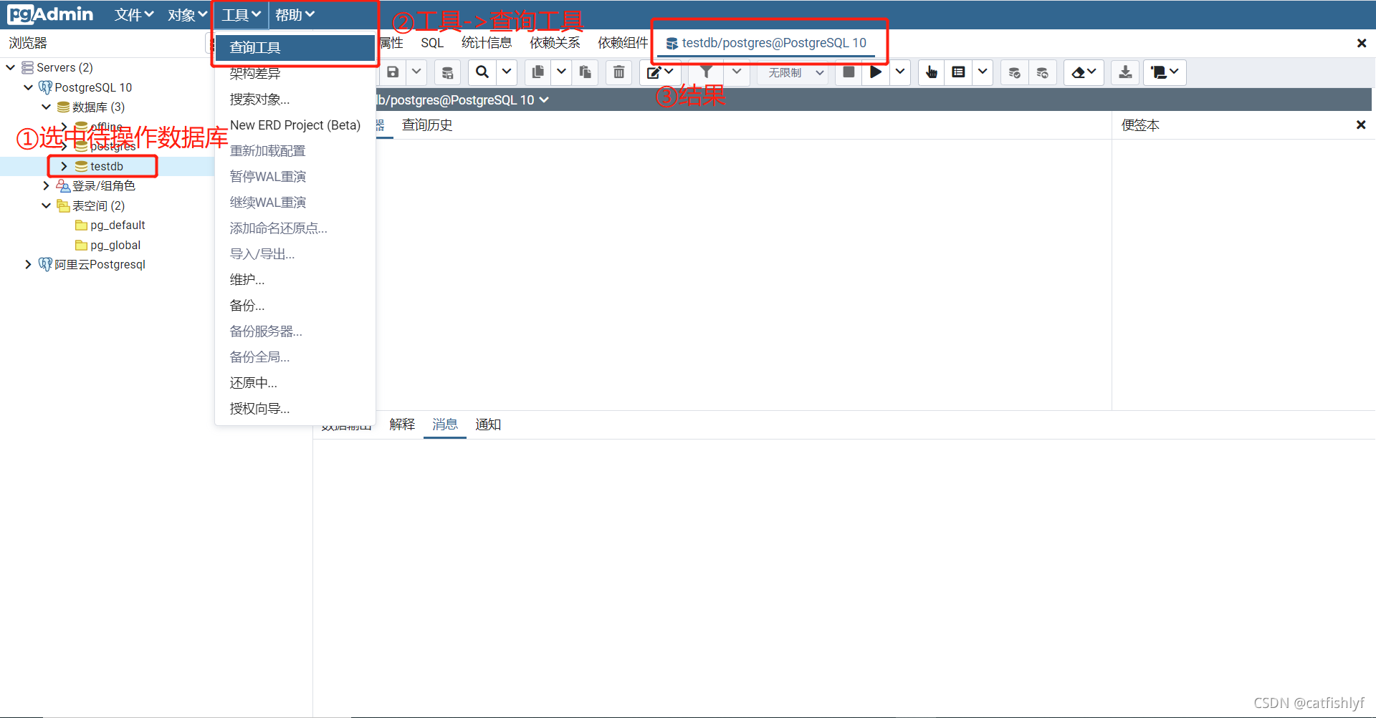Image resolution: width=1376 pixels, height=718 pixels.
Task: Delete selected rows with the trash icon
Action: [x=618, y=72]
